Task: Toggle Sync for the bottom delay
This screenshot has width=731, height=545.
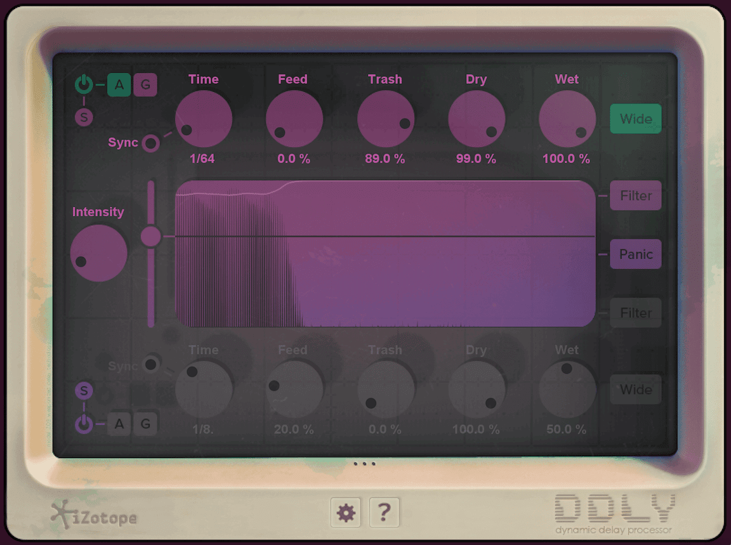Action: pyautogui.click(x=150, y=364)
